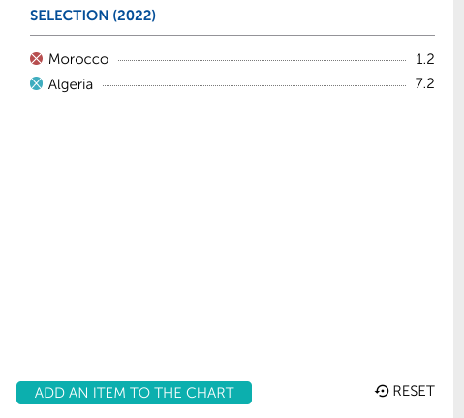Click Morocco's value 1.2
Screen dimensions: 464x418
point(425,59)
